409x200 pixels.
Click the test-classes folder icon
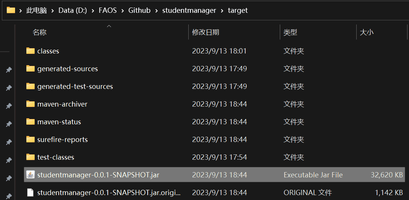click(31, 157)
